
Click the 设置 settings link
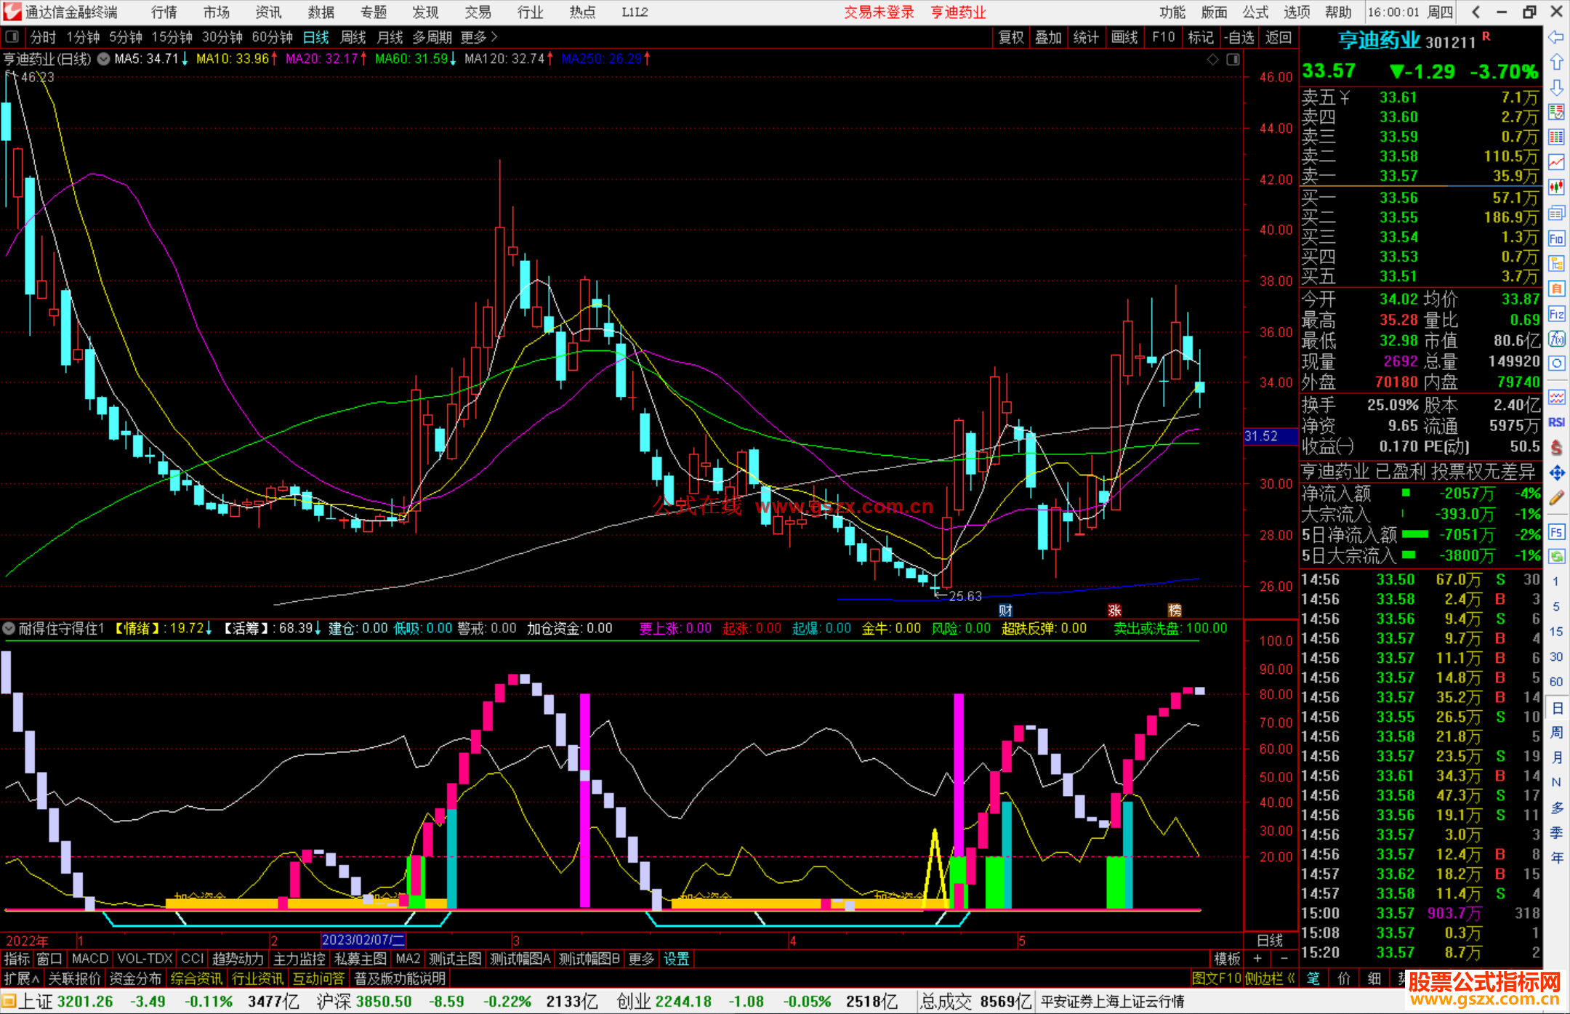point(676,959)
